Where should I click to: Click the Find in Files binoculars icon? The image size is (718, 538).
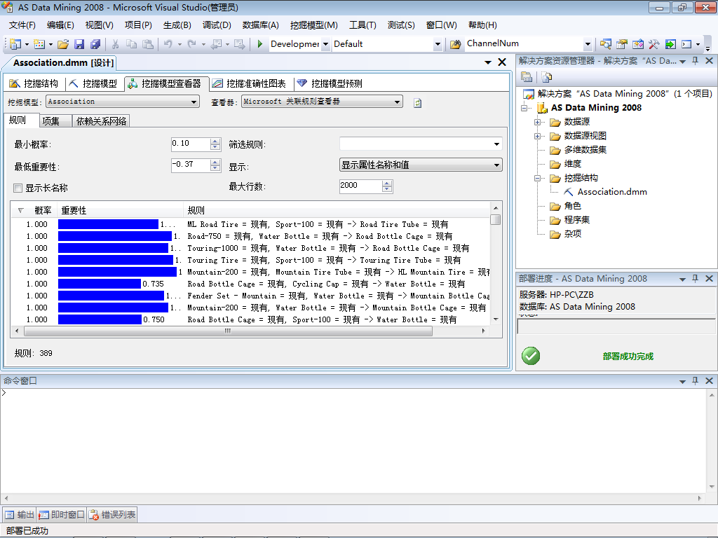coord(455,44)
